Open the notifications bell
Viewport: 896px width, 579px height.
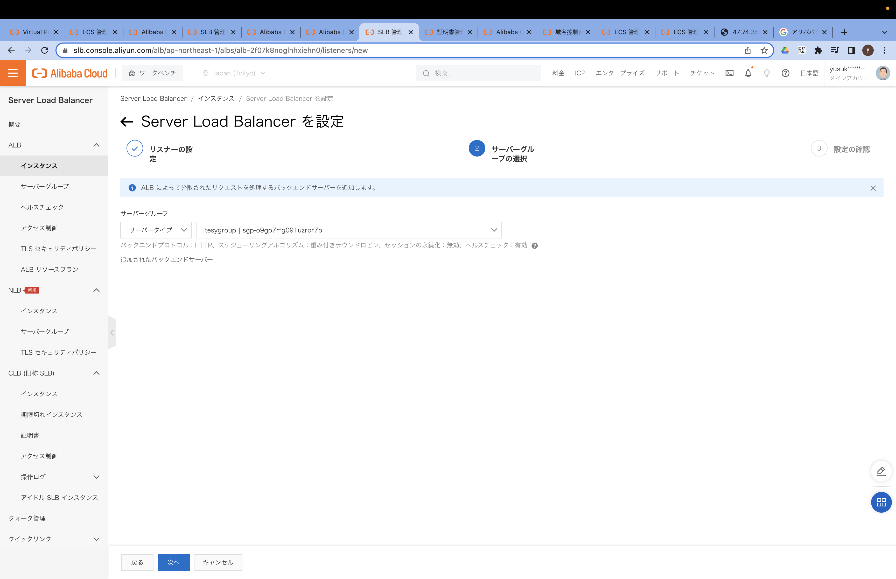coord(748,73)
